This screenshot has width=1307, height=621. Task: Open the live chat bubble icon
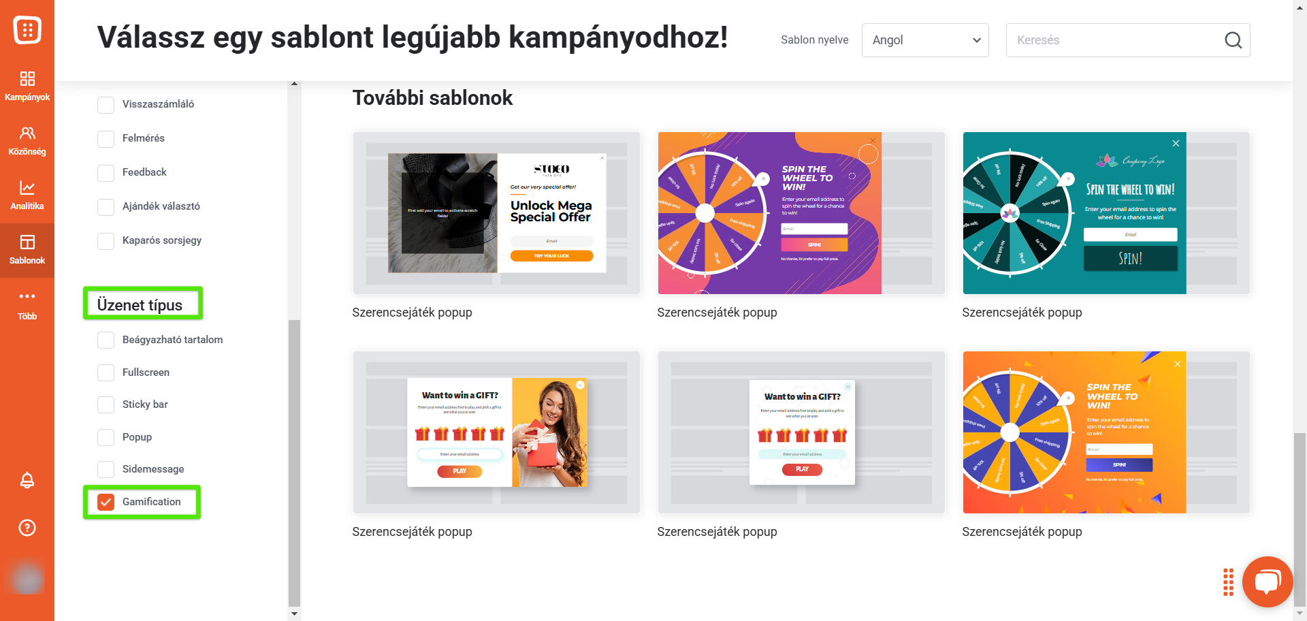pos(1267,582)
